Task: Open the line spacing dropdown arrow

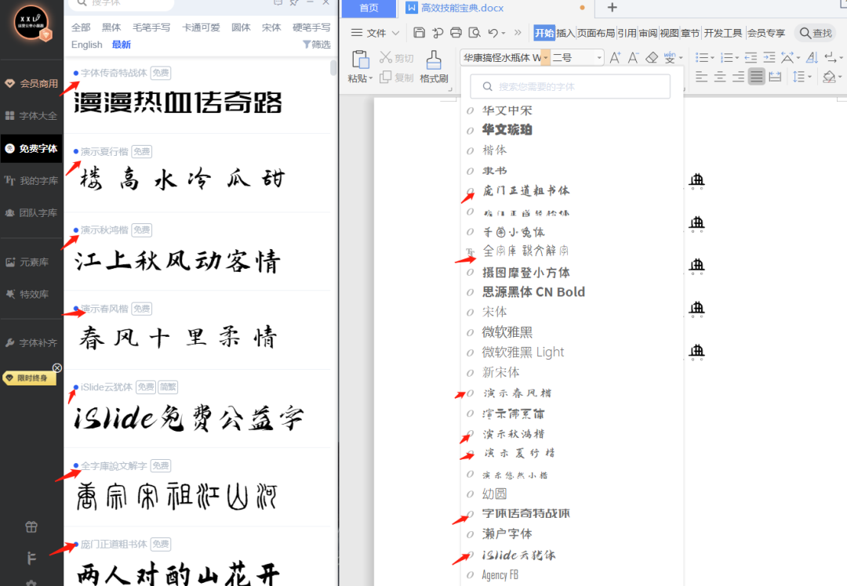Action: [809, 77]
